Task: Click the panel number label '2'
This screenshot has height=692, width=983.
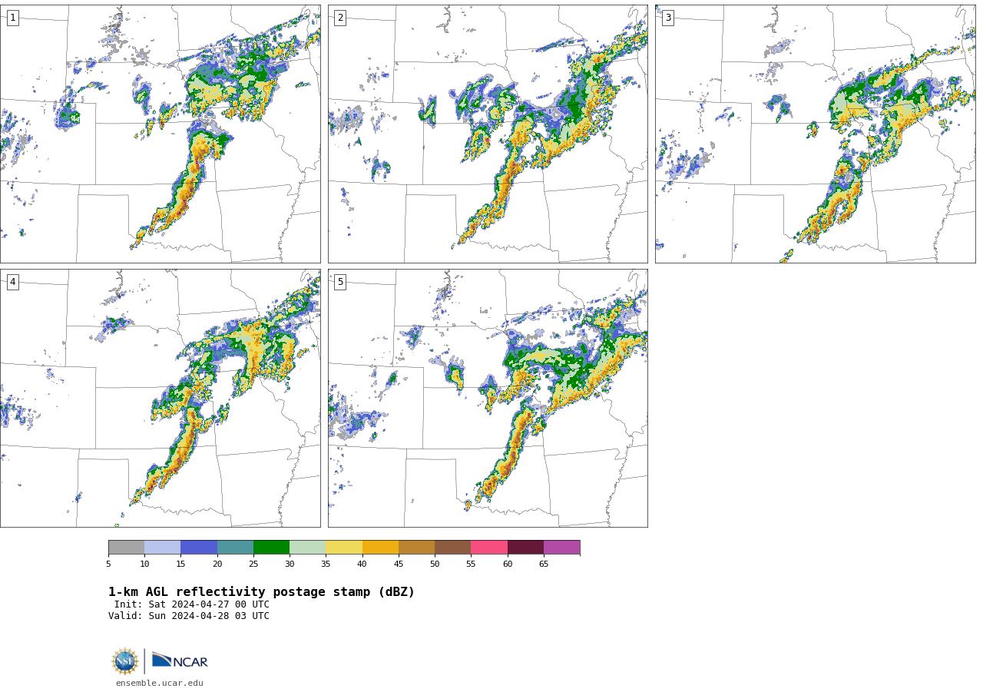Action: (x=340, y=18)
